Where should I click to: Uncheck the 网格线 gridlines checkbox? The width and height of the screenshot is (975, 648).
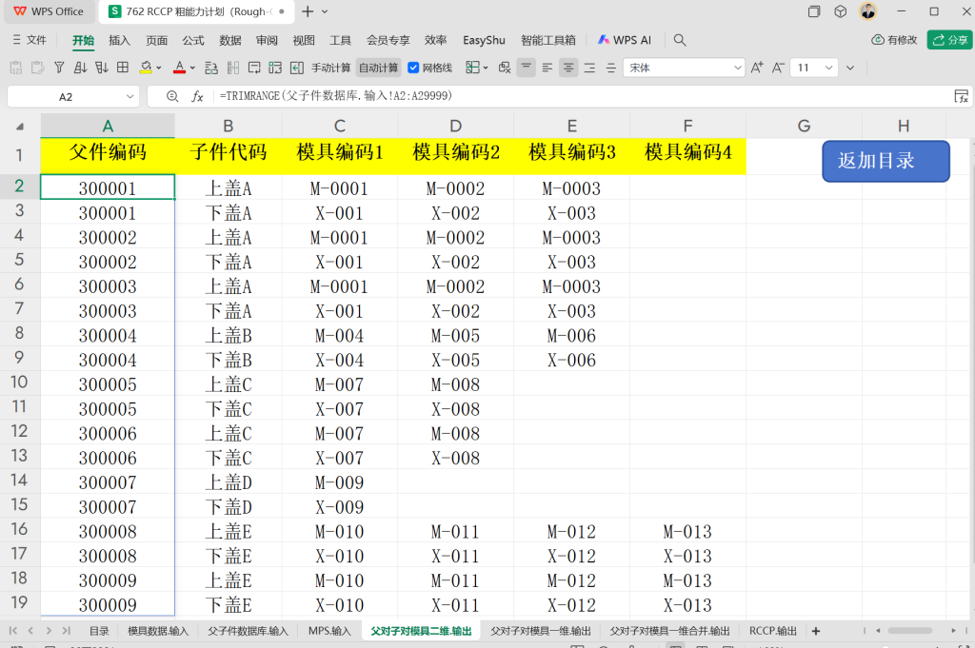(x=413, y=68)
